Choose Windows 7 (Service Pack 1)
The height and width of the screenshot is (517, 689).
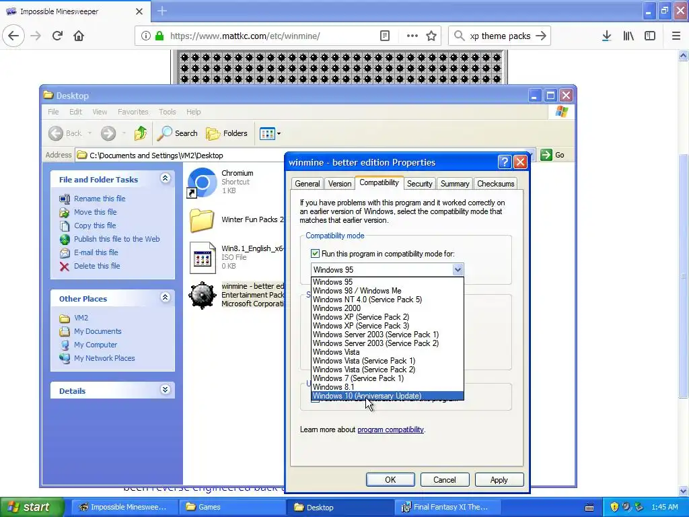387,378
